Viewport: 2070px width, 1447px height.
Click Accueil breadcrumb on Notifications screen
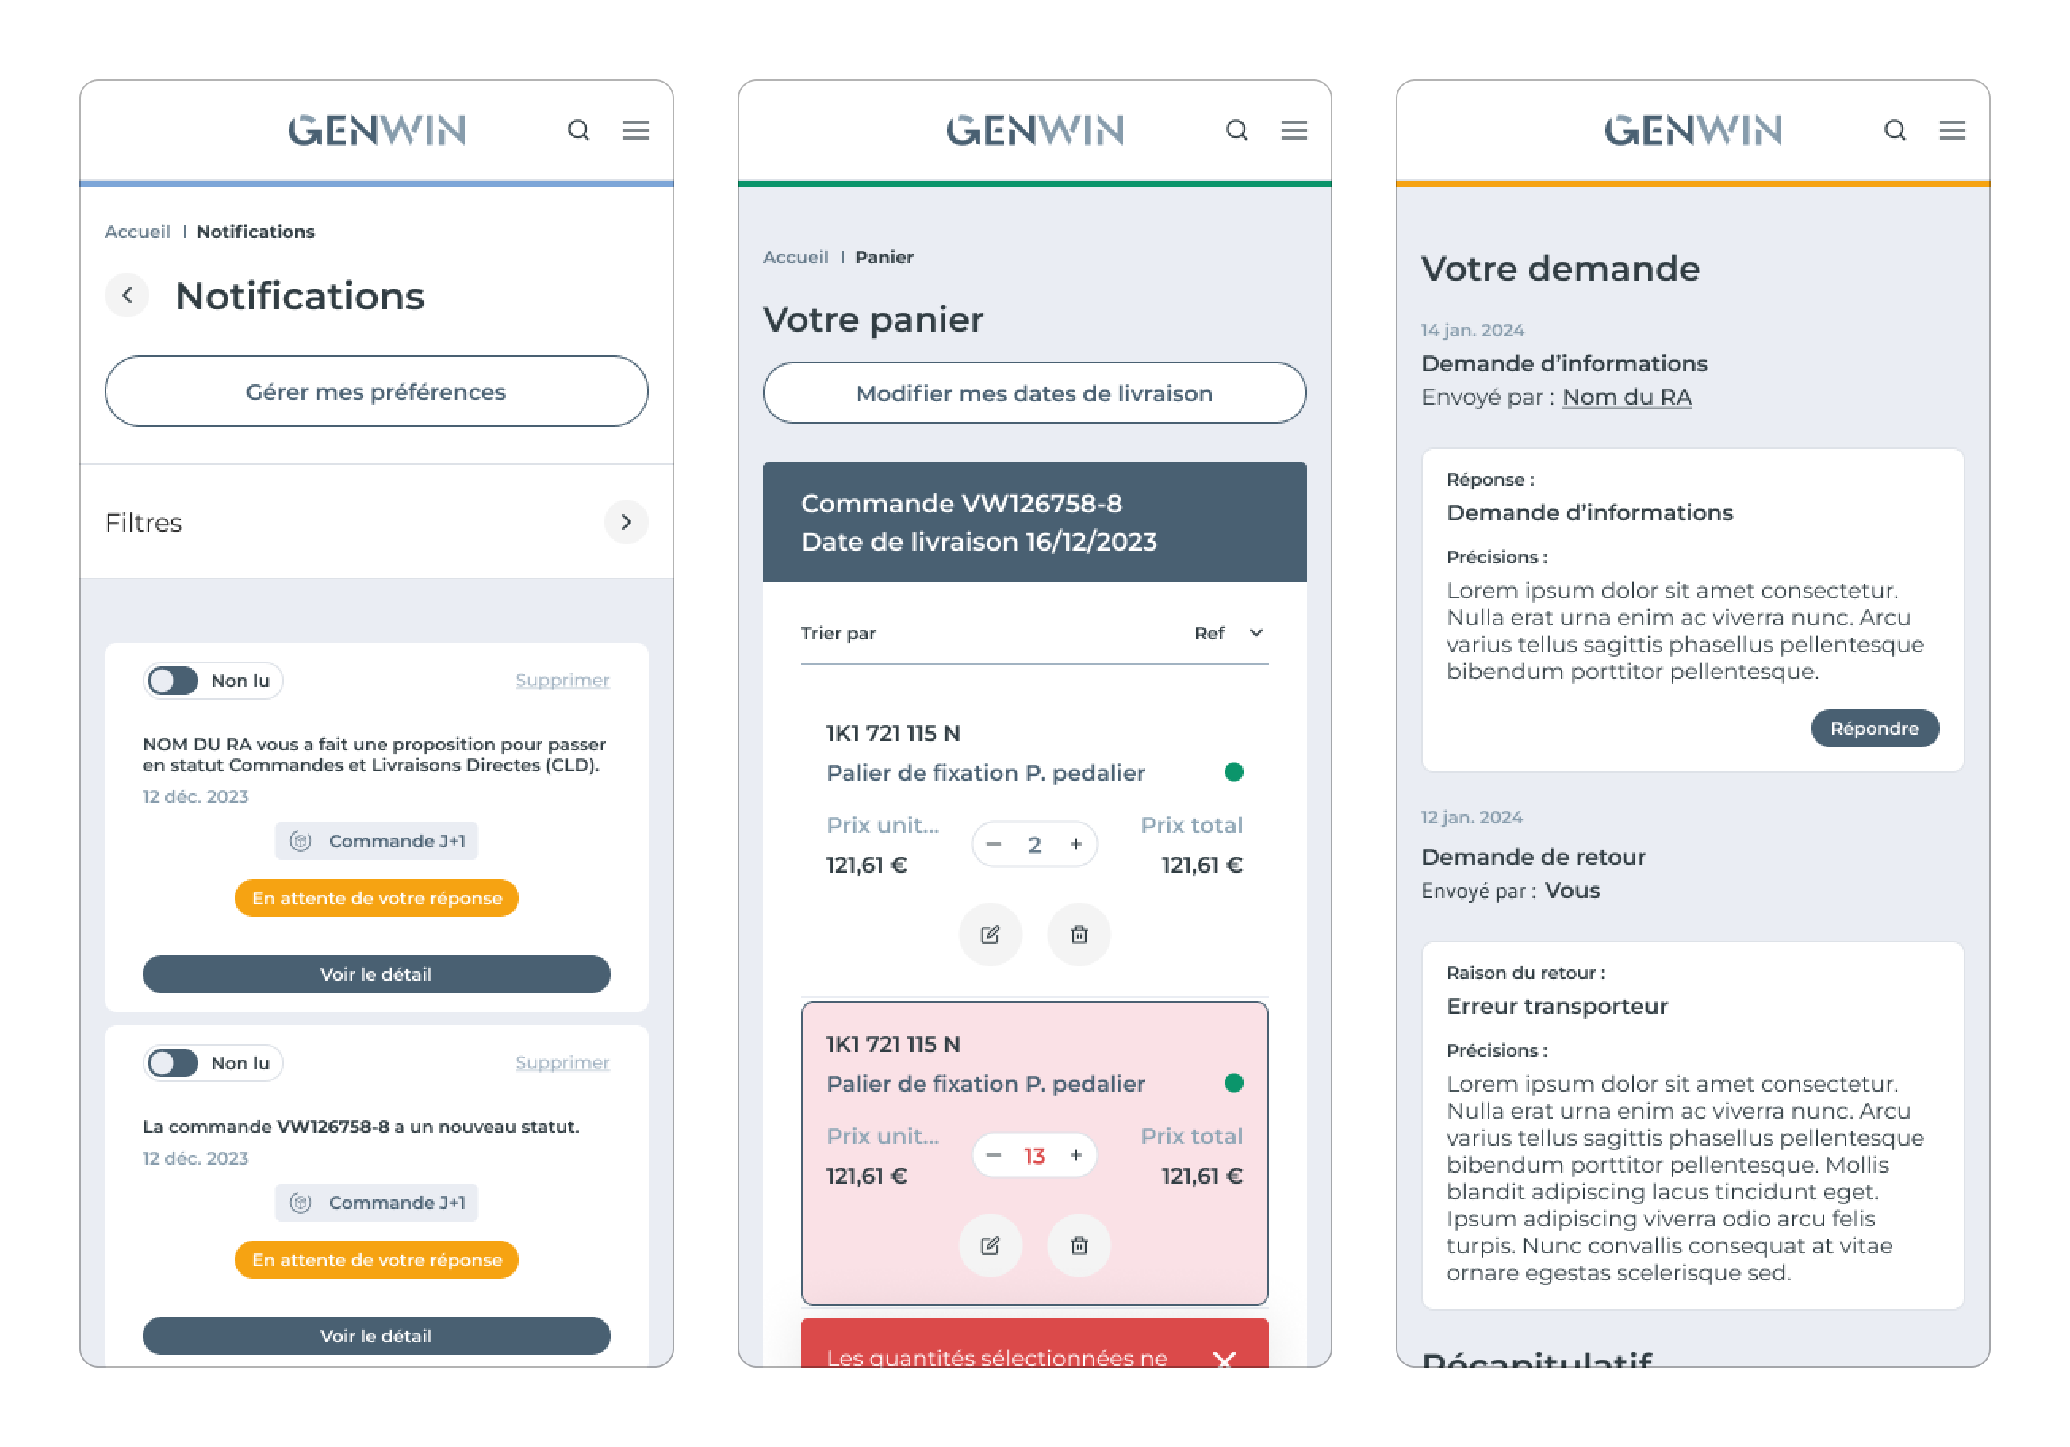pos(137,232)
